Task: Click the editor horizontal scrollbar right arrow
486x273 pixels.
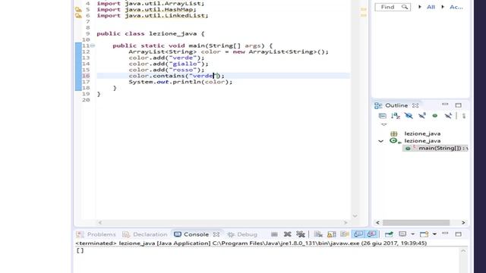Action: tap(346, 222)
